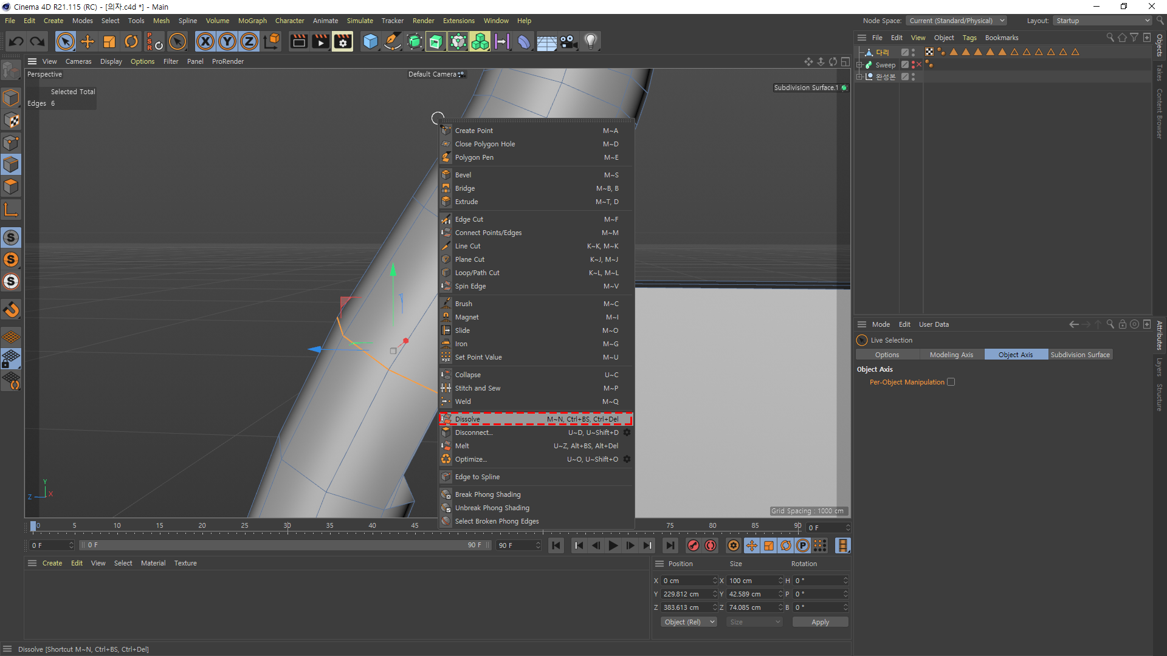Expand the Sweep object tree
The height and width of the screenshot is (656, 1167).
(859, 64)
